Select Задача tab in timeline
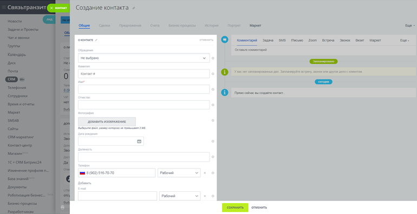Image resolution: width=417 pixels, height=214 pixels. 268,41
